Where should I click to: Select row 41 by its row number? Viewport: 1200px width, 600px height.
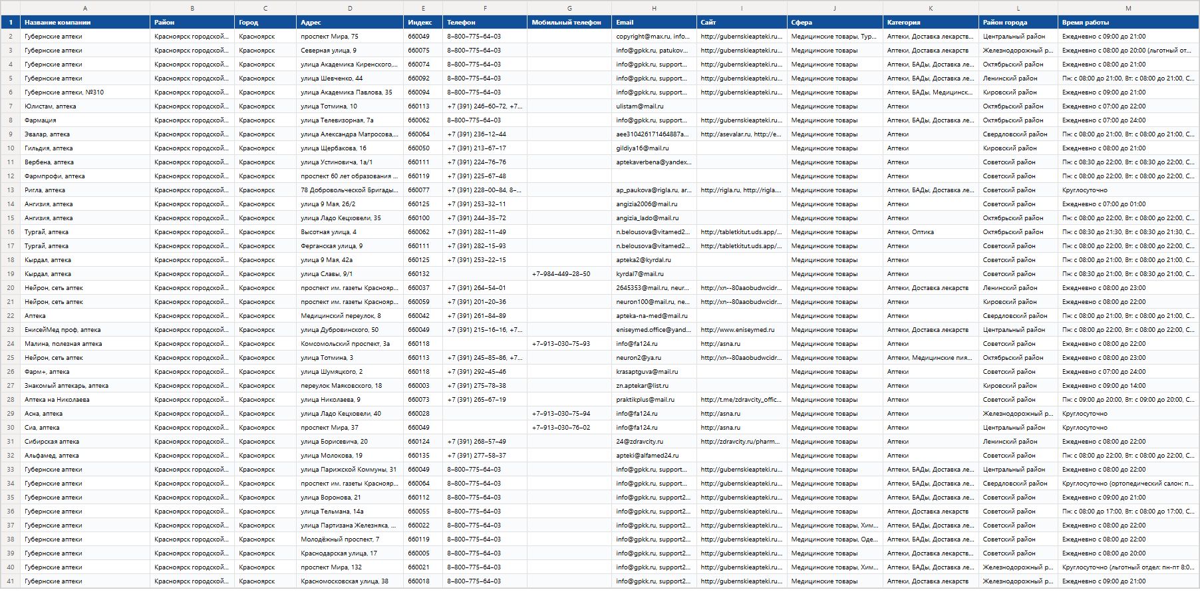click(x=11, y=581)
